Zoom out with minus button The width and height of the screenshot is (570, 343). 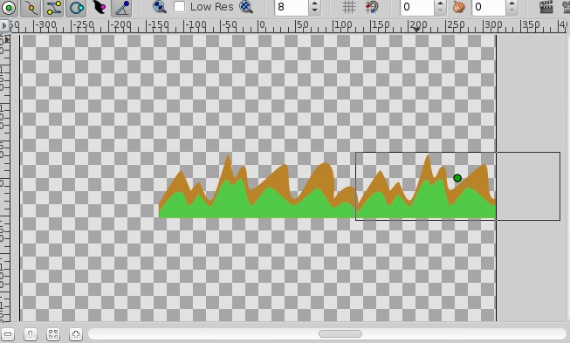pos(8,334)
